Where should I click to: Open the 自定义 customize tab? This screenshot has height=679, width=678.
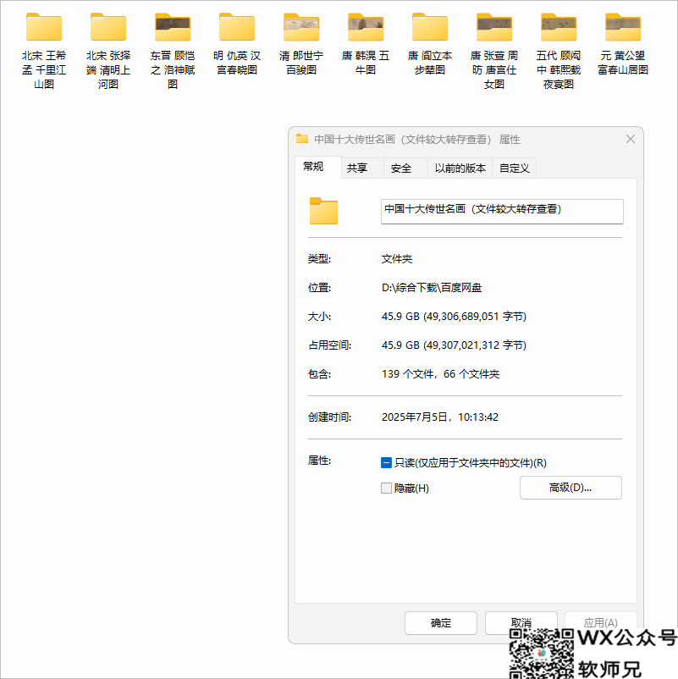pos(515,168)
